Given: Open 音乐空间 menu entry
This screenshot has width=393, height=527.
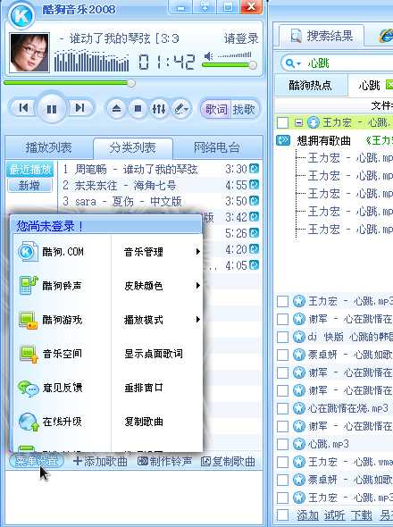Looking at the screenshot, I should pos(63,354).
